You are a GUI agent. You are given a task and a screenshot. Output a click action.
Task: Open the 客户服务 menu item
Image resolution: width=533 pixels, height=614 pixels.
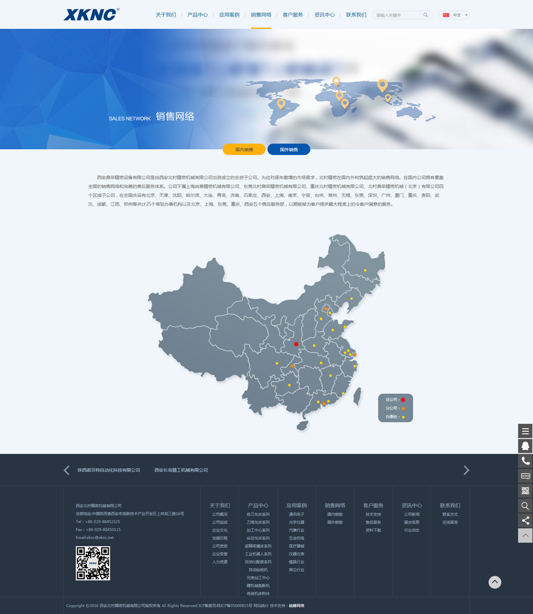[293, 15]
